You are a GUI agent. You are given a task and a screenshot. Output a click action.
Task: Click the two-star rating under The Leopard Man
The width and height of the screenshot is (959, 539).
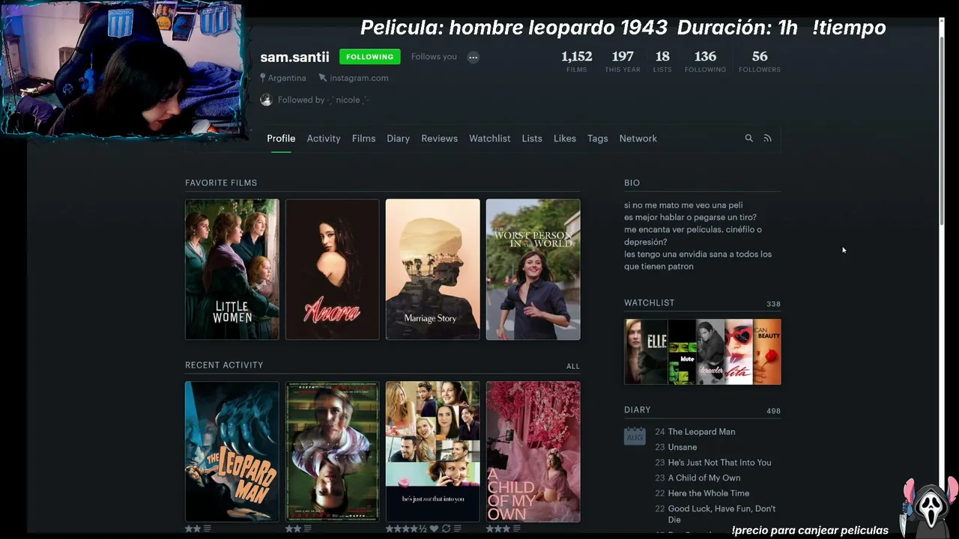193,529
